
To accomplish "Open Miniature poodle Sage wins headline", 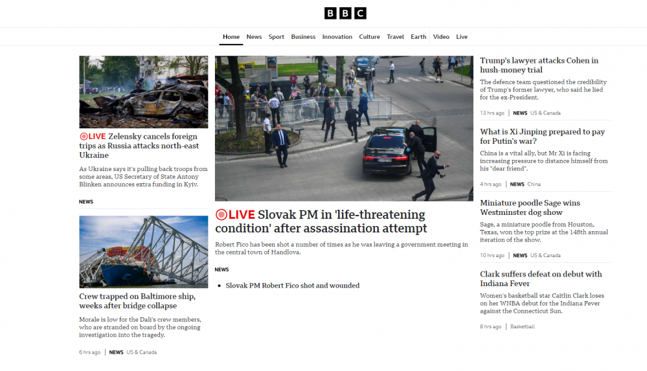I will [530, 207].
